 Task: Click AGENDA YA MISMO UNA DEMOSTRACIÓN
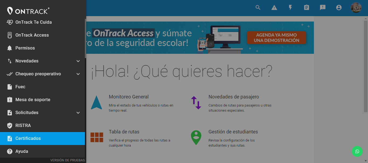click(x=276, y=38)
